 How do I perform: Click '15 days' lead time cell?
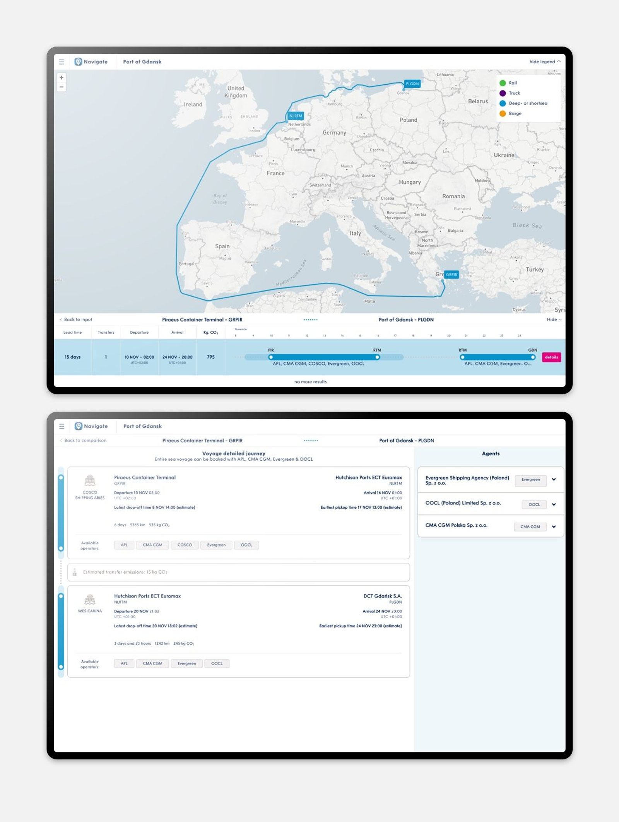[x=72, y=357]
